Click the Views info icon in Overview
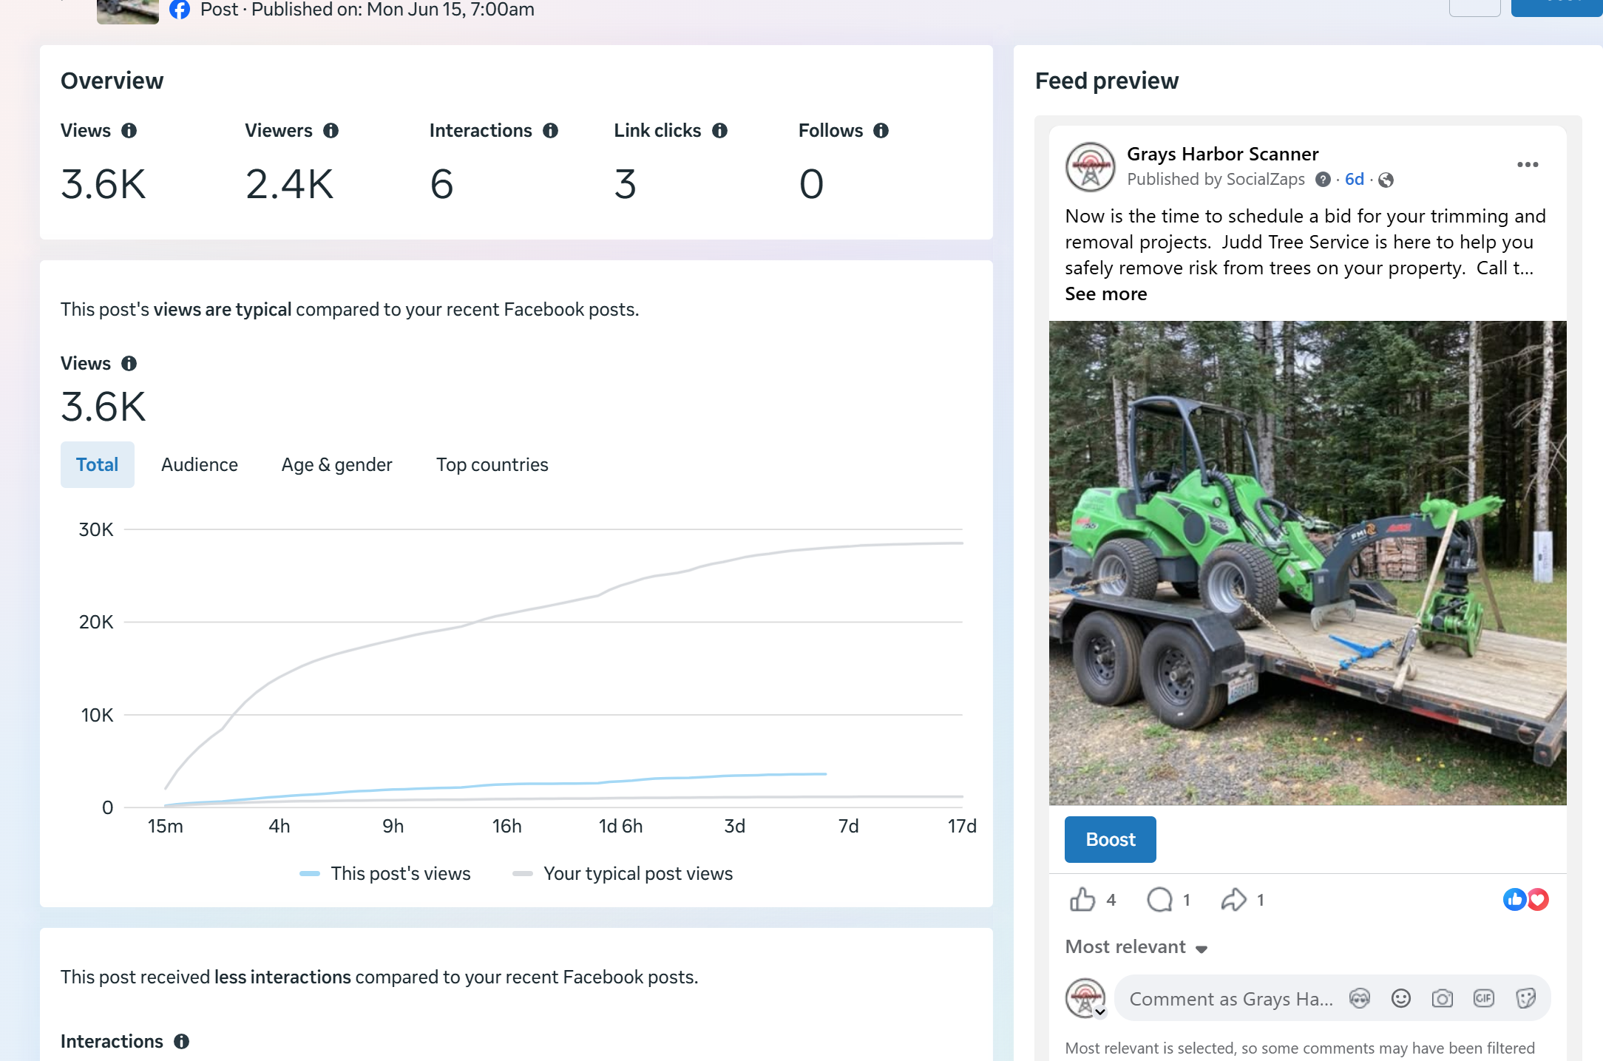This screenshot has height=1061, width=1603. click(x=129, y=131)
